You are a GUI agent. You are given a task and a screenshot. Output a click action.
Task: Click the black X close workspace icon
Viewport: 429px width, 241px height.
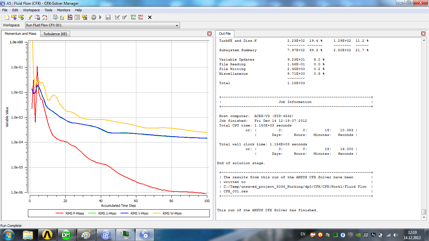pos(150,17)
